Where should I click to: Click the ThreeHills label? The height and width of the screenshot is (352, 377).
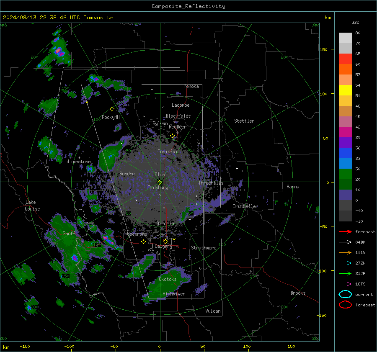pos(211,183)
